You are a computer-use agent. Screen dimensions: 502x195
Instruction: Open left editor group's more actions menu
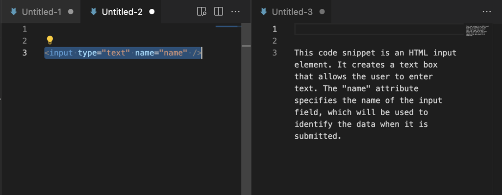pyautogui.click(x=236, y=12)
